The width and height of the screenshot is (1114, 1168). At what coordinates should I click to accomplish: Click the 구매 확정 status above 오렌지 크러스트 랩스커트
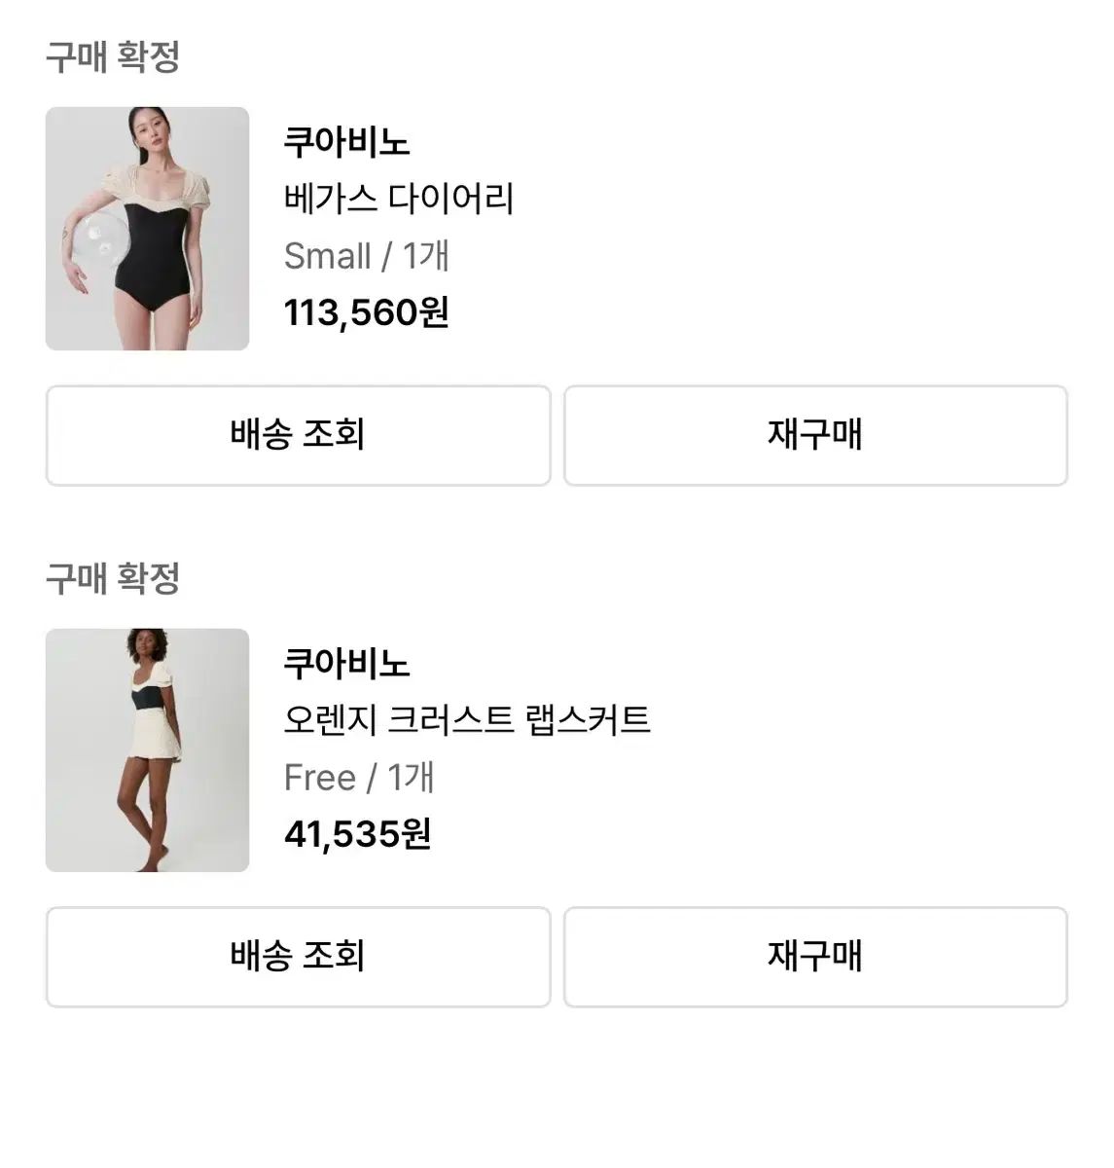pyautogui.click(x=113, y=578)
